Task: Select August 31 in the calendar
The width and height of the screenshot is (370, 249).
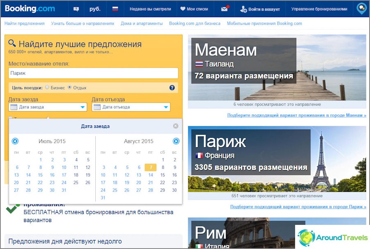Action: 103,198
